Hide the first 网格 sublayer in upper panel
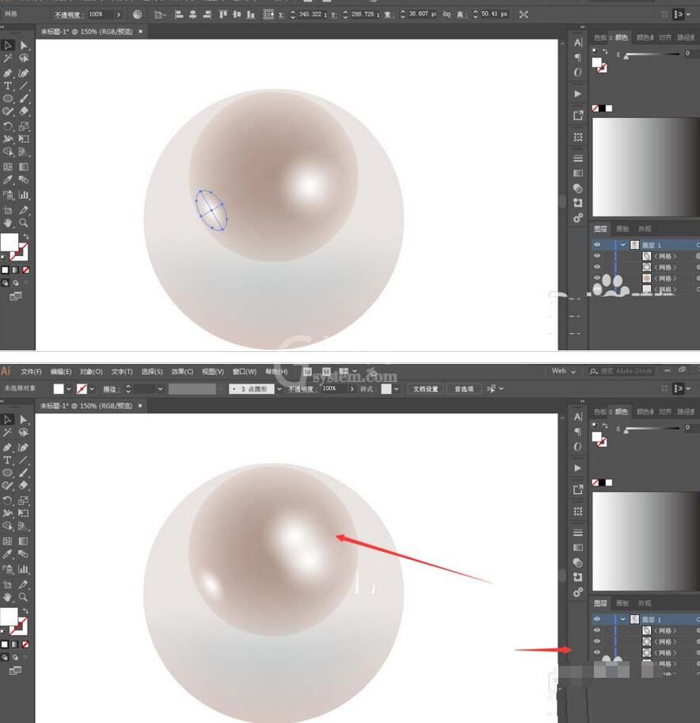 597,256
